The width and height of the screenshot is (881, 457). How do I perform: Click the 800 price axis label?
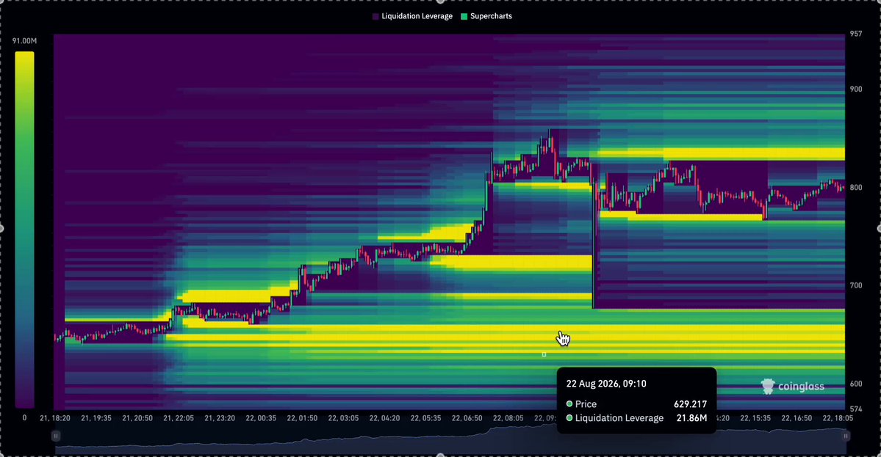(856, 188)
